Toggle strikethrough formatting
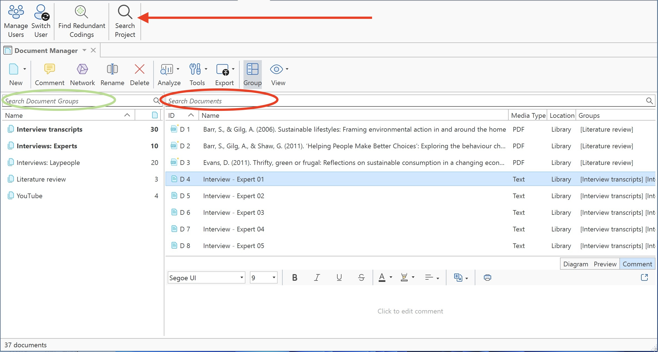Screen dimensions: 658x352 361,277
